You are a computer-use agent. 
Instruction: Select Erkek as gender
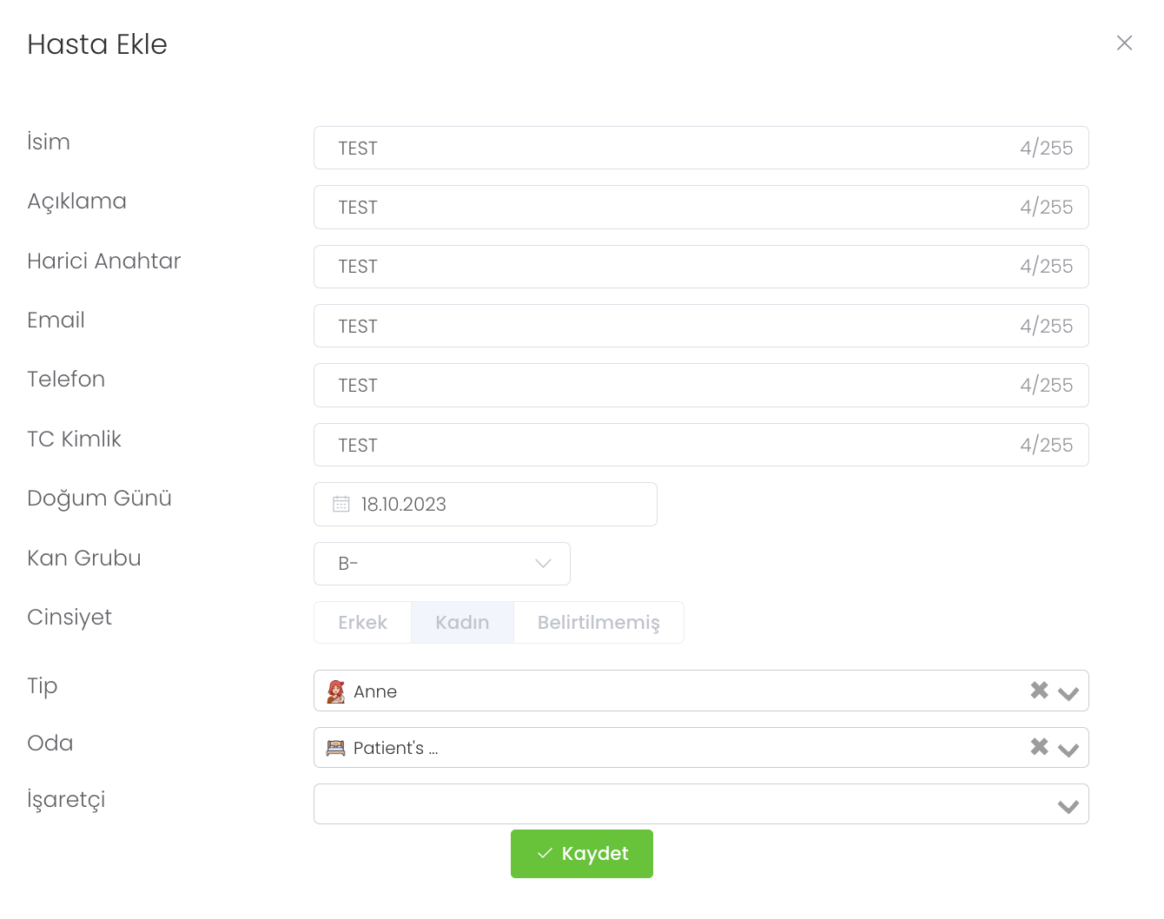(362, 623)
